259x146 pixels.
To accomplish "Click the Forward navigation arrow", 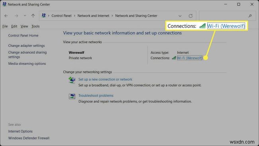I will 16,16.
